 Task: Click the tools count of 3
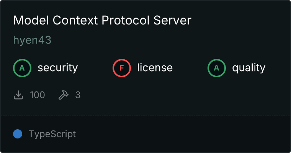tap(78, 95)
